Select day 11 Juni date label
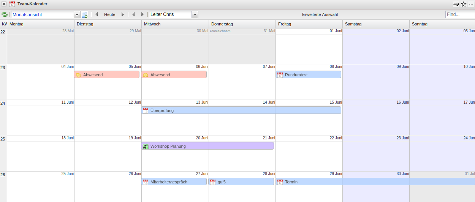Image resolution: width=475 pixels, height=202 pixels. click(67, 102)
